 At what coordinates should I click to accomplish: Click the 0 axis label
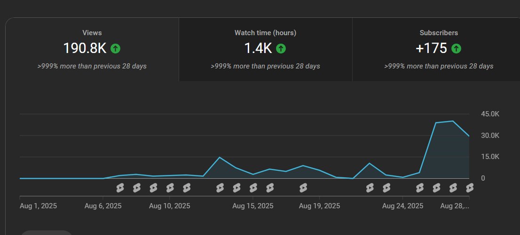coord(483,178)
